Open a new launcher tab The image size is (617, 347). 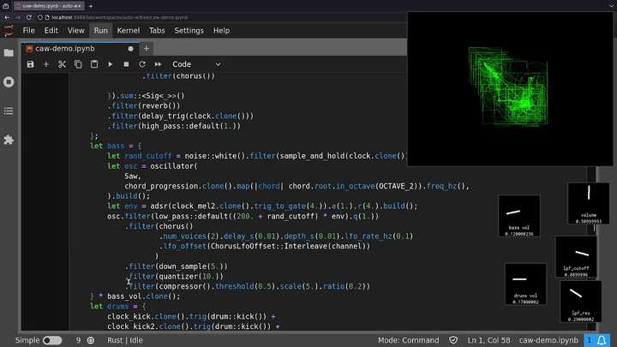coord(147,48)
